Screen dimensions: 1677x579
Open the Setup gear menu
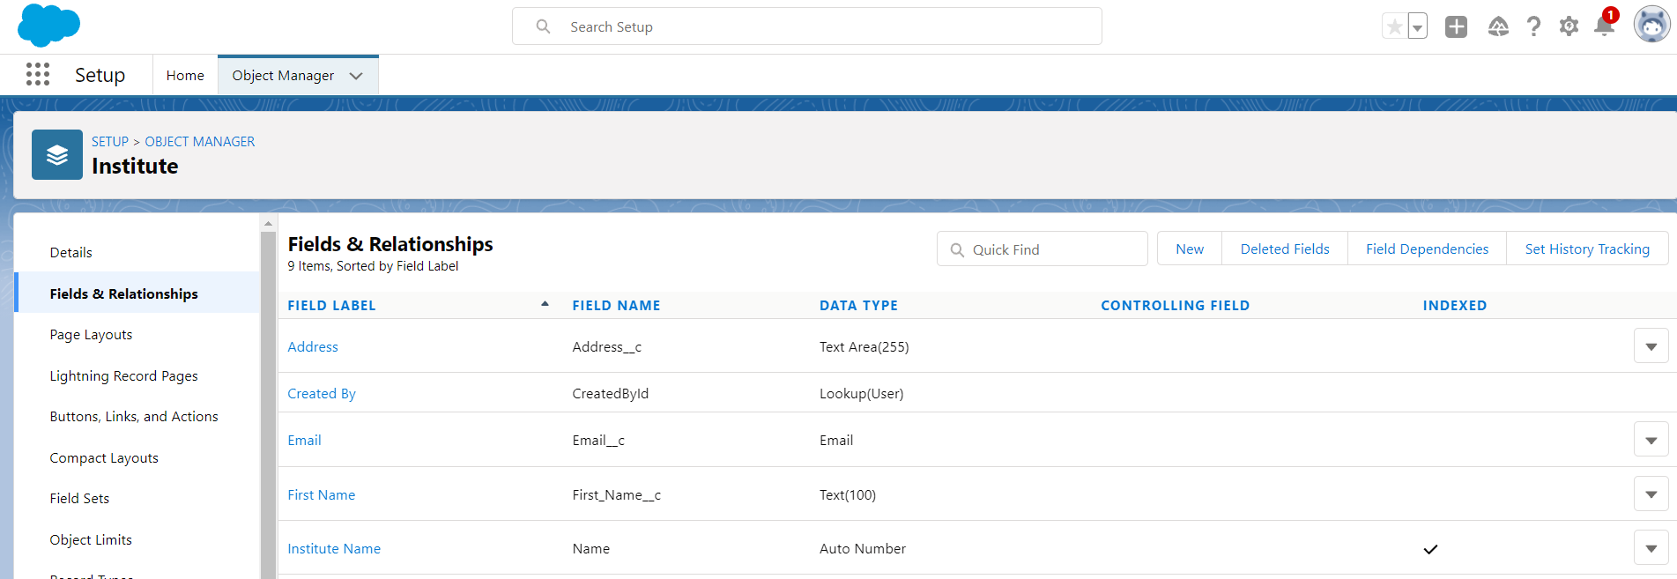(x=1569, y=27)
